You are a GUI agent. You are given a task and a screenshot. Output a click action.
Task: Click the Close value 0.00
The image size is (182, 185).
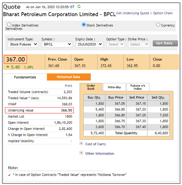tap(156, 66)
